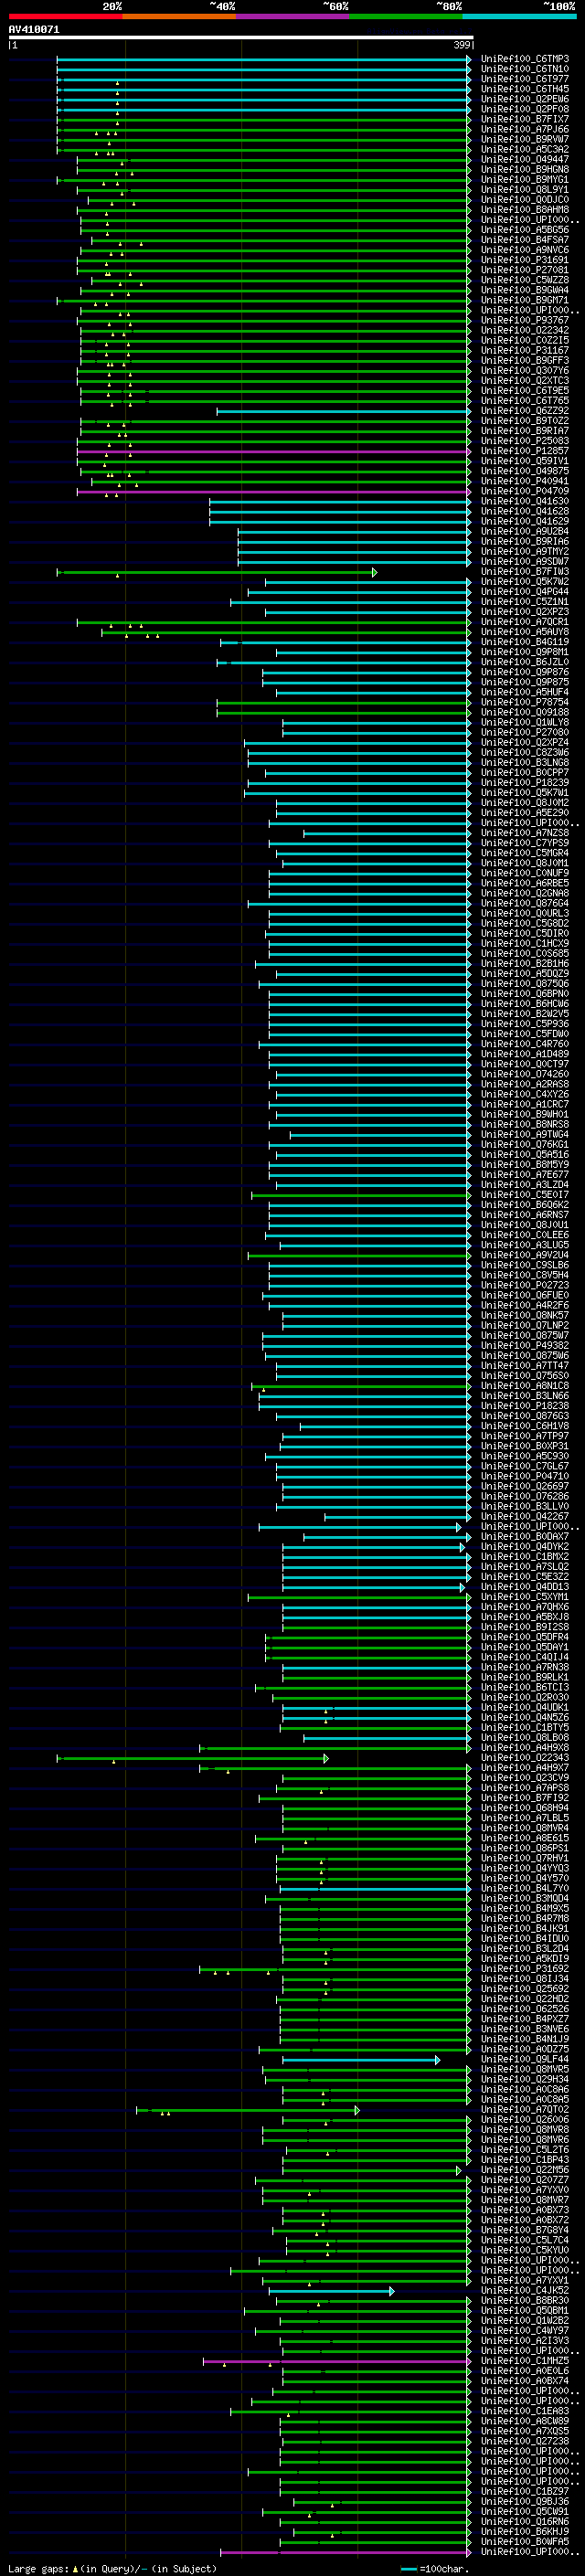Screen dimensions: 585x2576
Task: Select hit label UniRef100_Q8L9Y1
Action: click(x=525, y=189)
